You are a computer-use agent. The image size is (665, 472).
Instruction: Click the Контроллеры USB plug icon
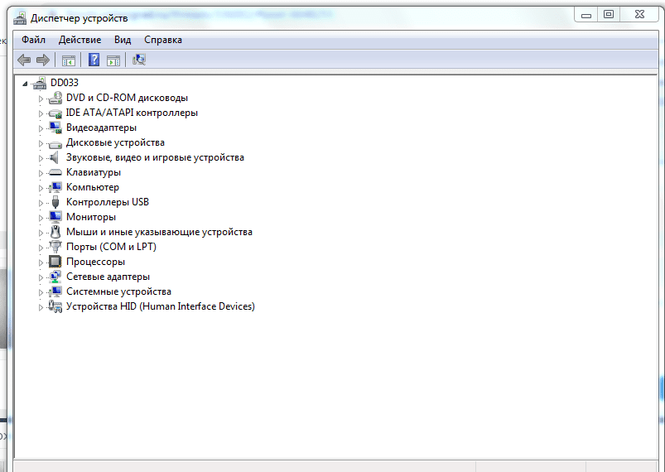pos(55,202)
